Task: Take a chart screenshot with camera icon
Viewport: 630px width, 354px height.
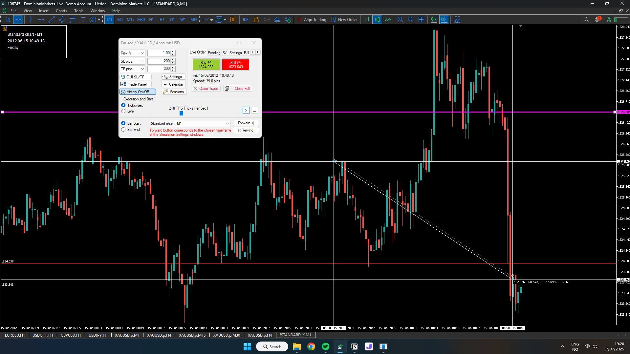Action: [457, 20]
